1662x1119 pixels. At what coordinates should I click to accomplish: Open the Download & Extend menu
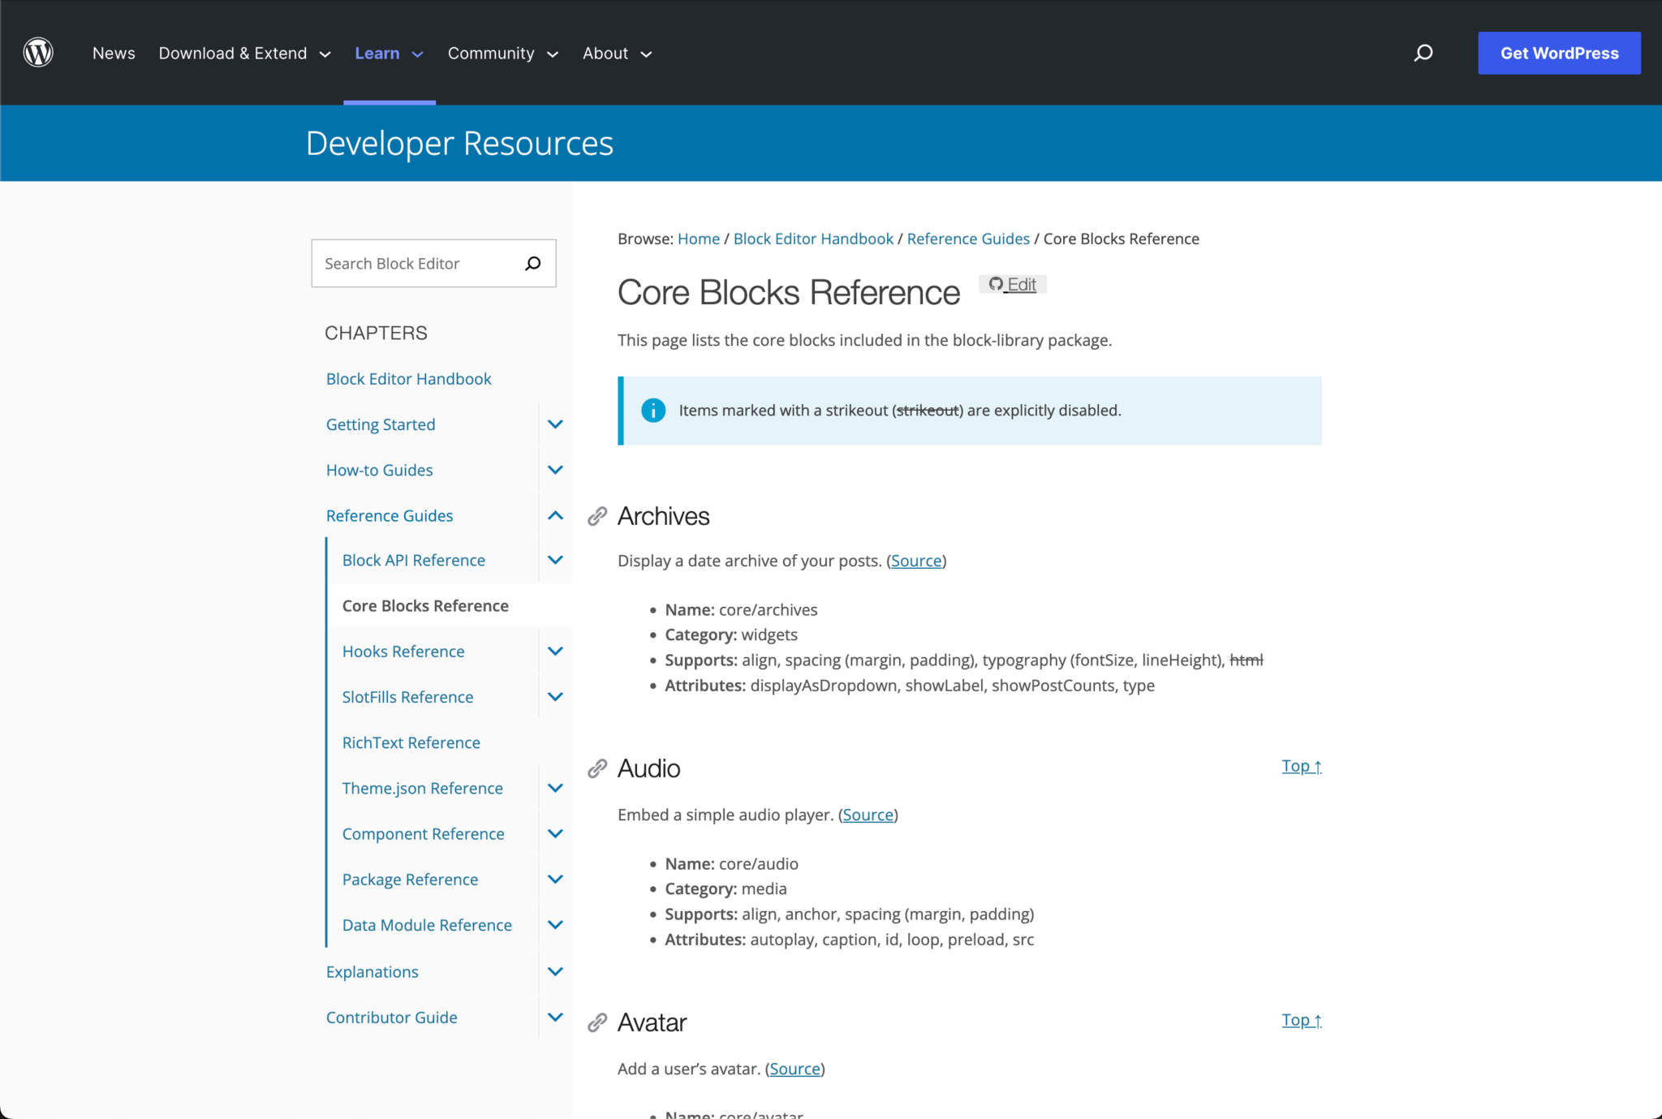point(244,53)
